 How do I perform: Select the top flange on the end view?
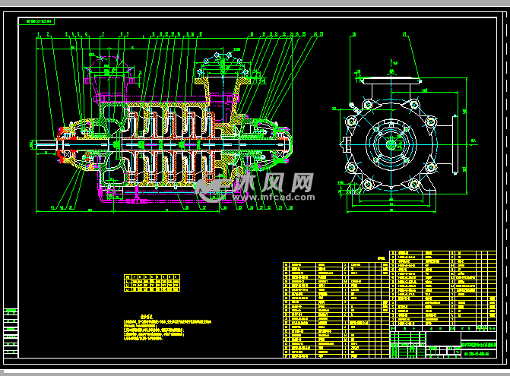391,78
